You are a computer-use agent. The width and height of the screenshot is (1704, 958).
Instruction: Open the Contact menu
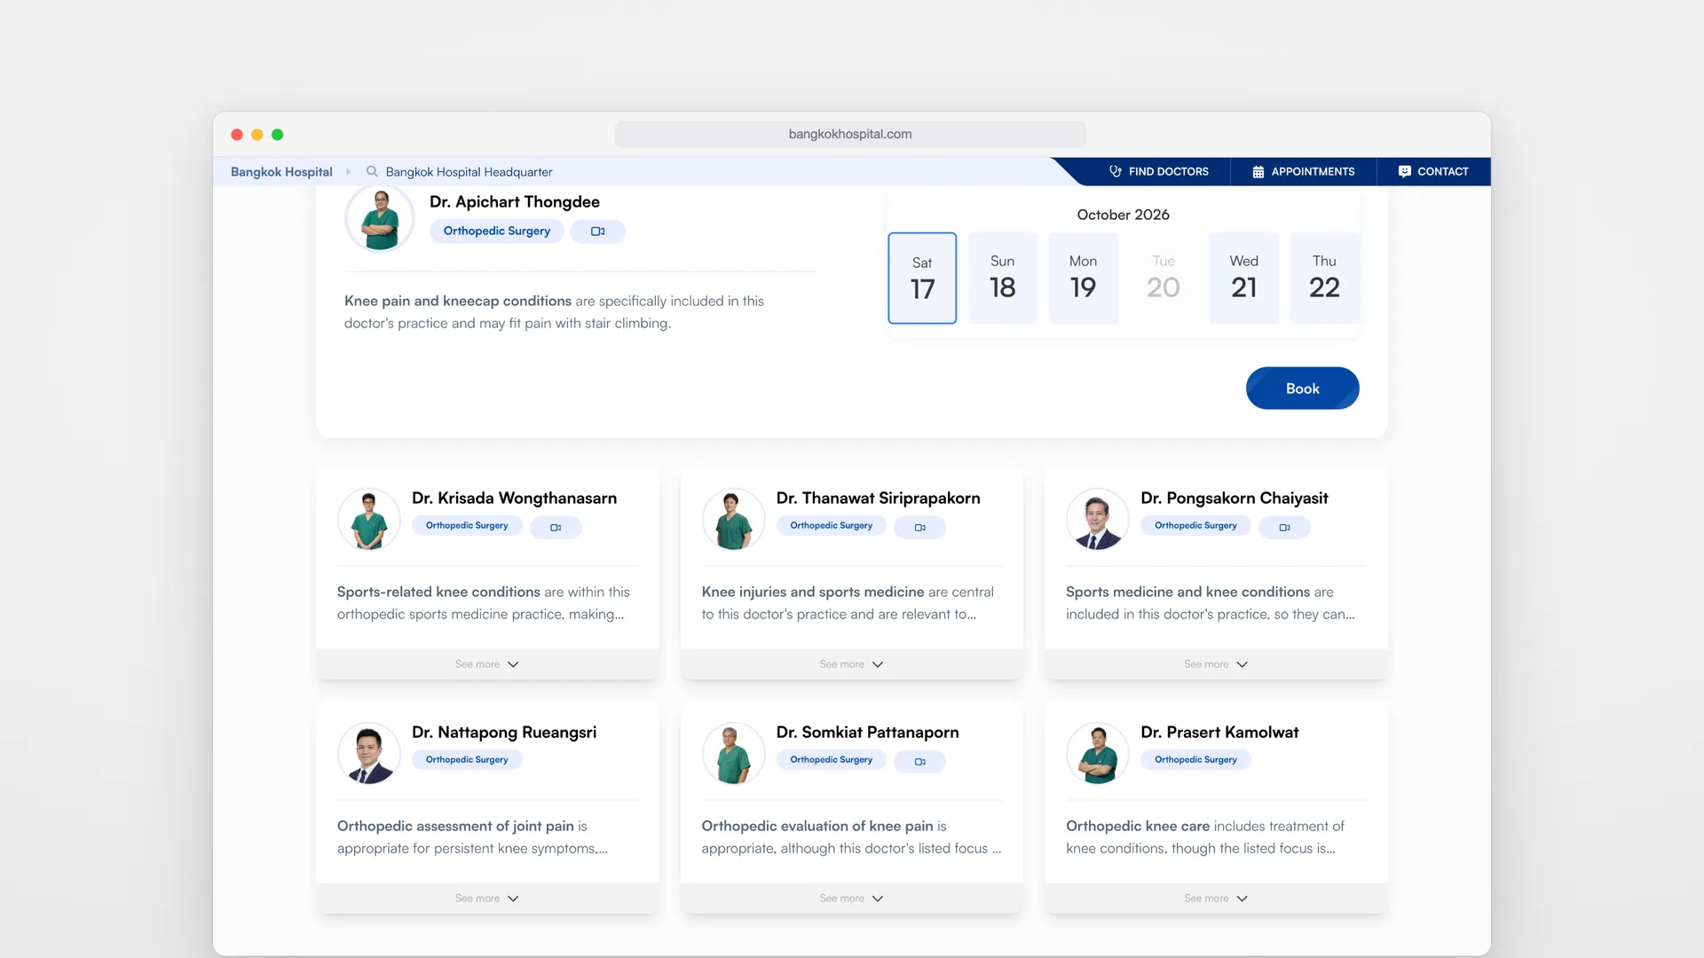pos(1433,171)
